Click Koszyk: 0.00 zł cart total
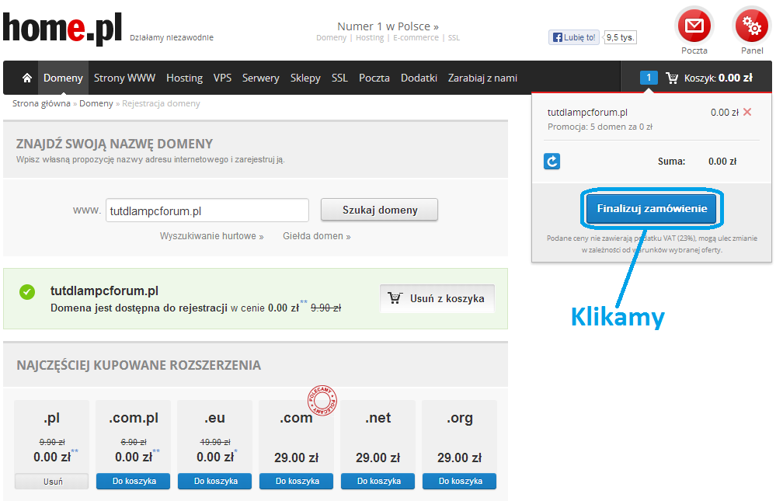Viewport: 776px width, 501px height. (x=718, y=78)
